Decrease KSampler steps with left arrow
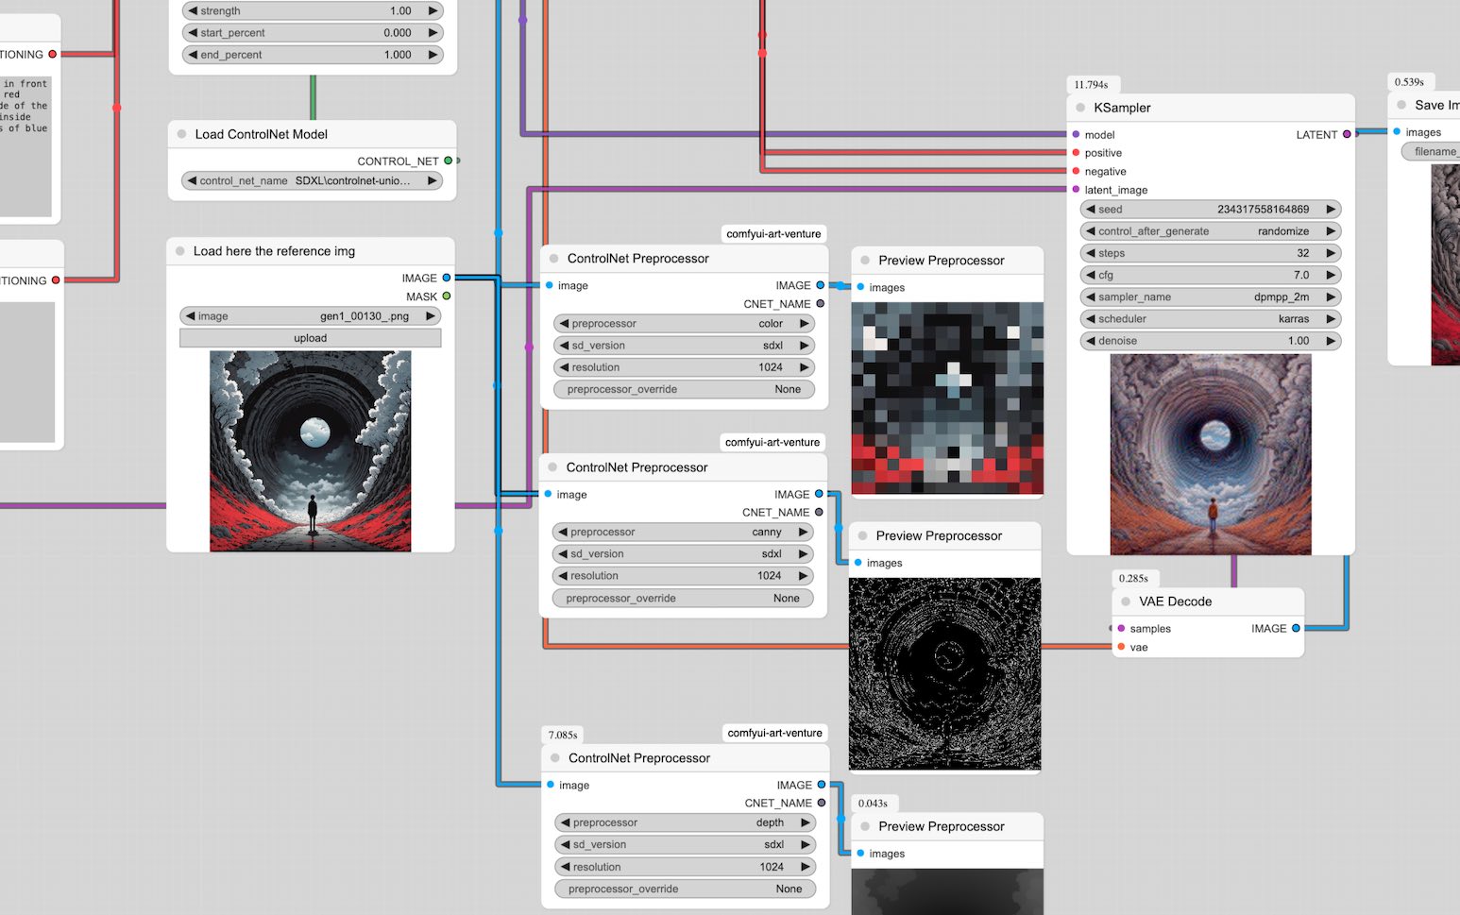The width and height of the screenshot is (1460, 915). pos(1091,253)
